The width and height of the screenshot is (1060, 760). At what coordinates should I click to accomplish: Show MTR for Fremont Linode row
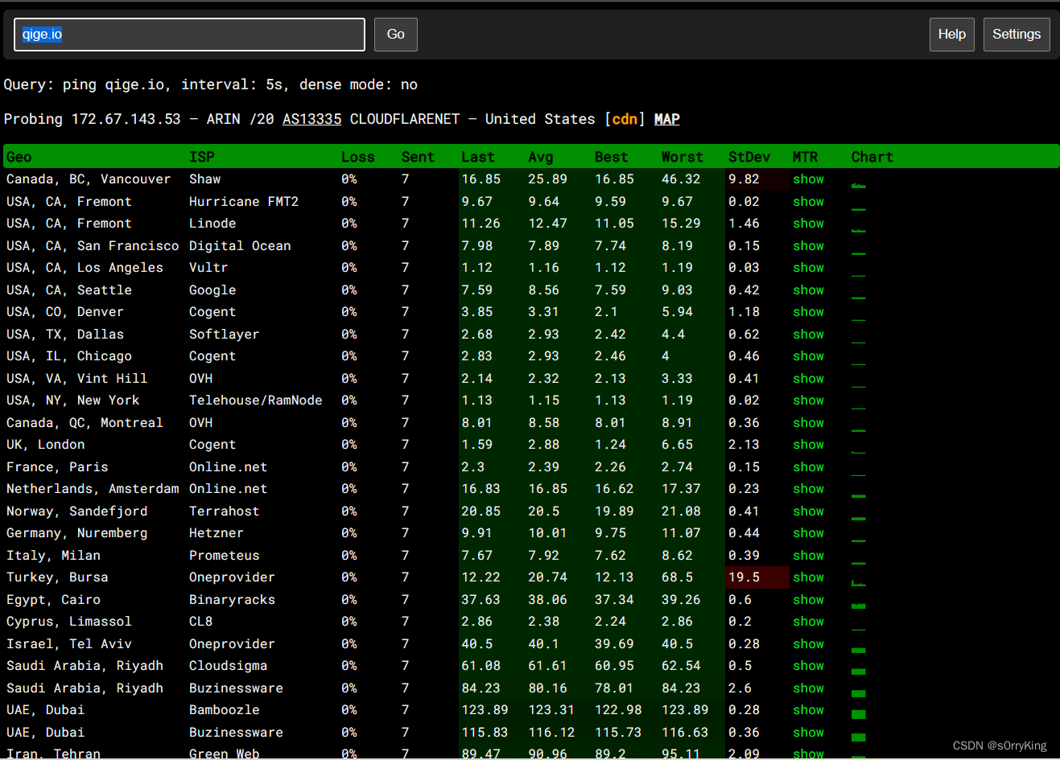click(808, 224)
